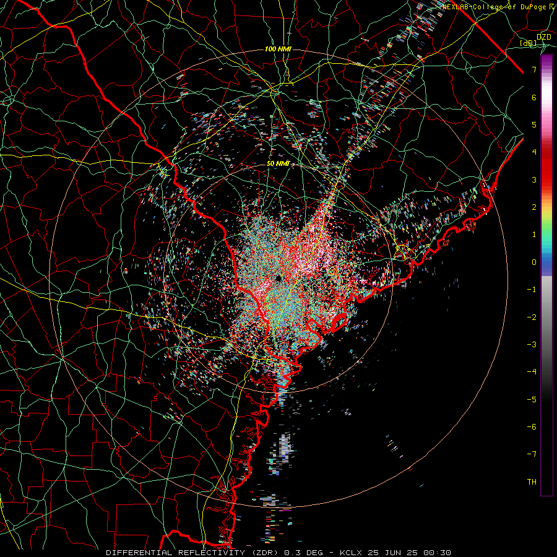Click the "5" value on the scale
This screenshot has width=557, height=557.
(534, 124)
